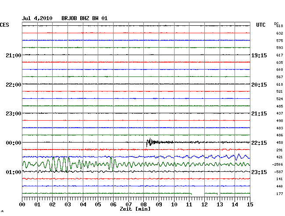Click the DC offset value '291'
Viewport: 285px width, 216px height.
280,150
